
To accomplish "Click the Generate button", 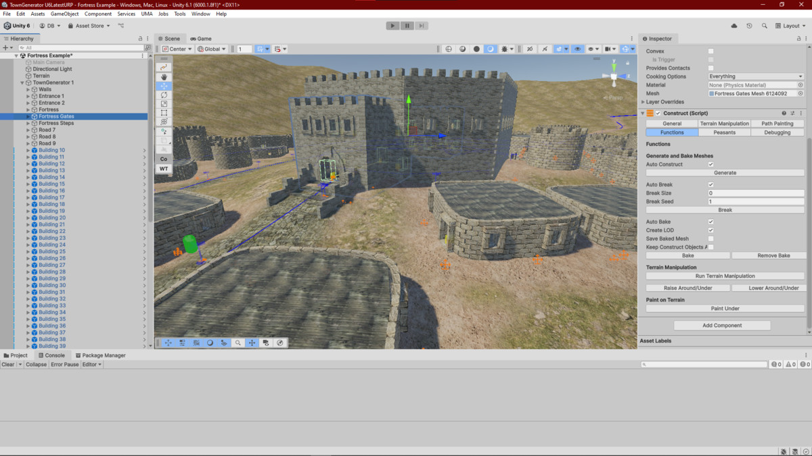I will point(725,173).
